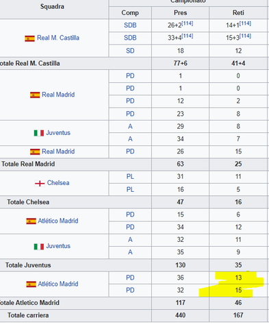The width and height of the screenshot is (269, 329).
Task: Click the Reti column header
Action: click(238, 13)
